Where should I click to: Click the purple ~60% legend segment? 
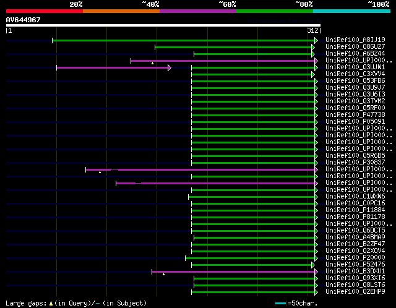(197, 11)
